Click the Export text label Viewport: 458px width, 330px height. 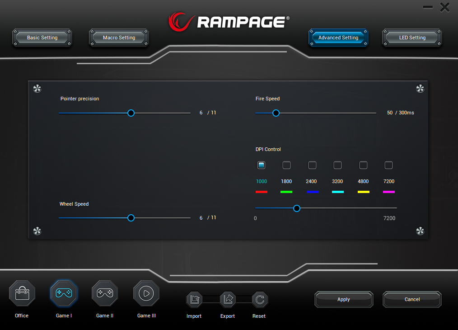pos(228,316)
